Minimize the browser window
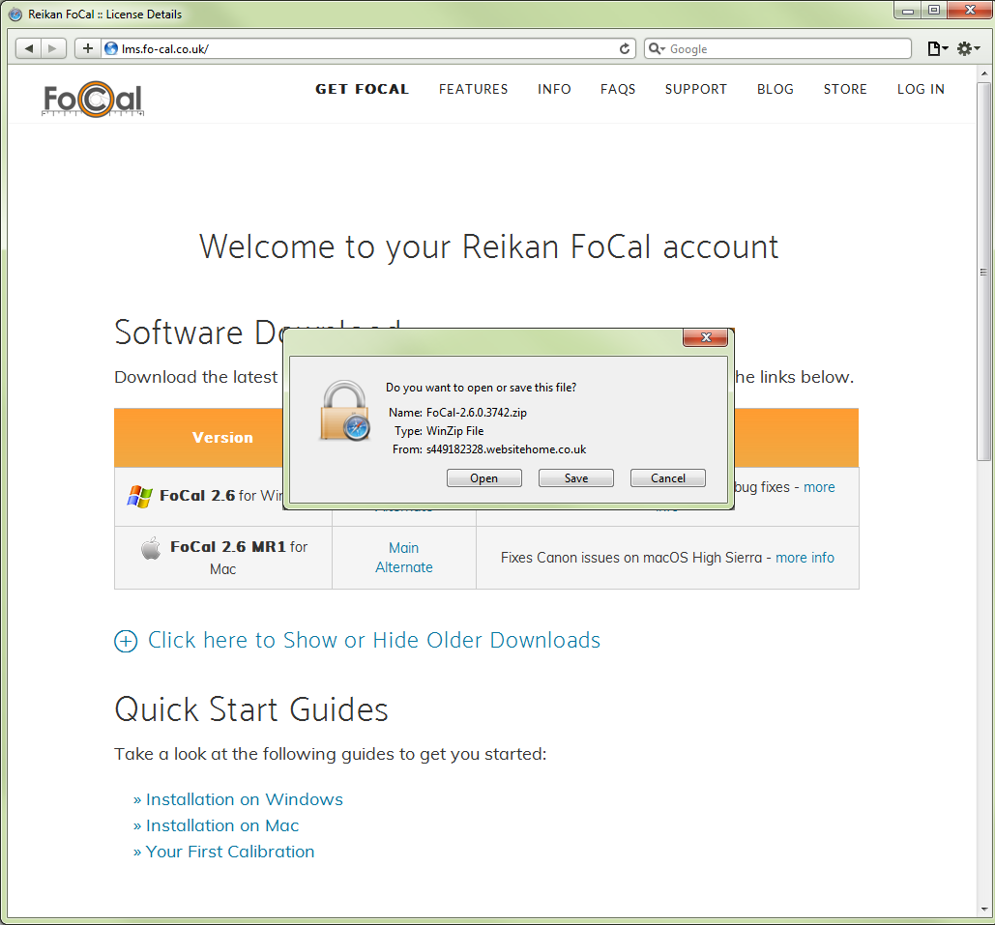Viewport: 995px width, 925px height. pos(908,11)
